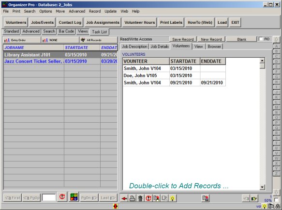Click scroll up arrow in volunteers list
This screenshot has height=210, width=282.
[x=262, y=61]
